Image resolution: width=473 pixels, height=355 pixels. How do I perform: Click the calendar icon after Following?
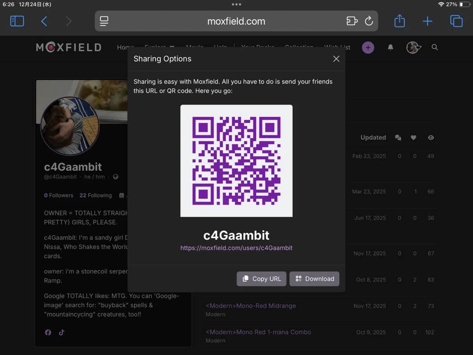coord(121,195)
